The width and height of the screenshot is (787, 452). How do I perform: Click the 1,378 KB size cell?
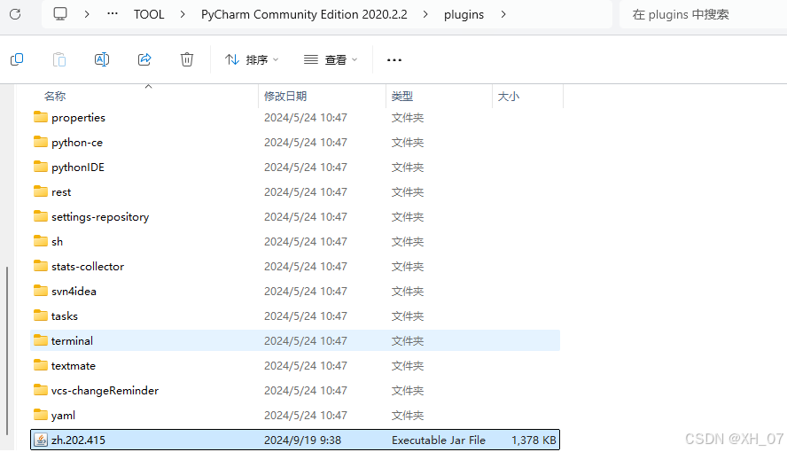click(x=534, y=440)
